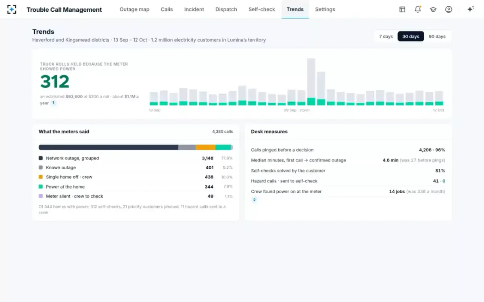Click the '81%' self-check value
Image resolution: width=484 pixels, height=302 pixels.
tap(440, 171)
